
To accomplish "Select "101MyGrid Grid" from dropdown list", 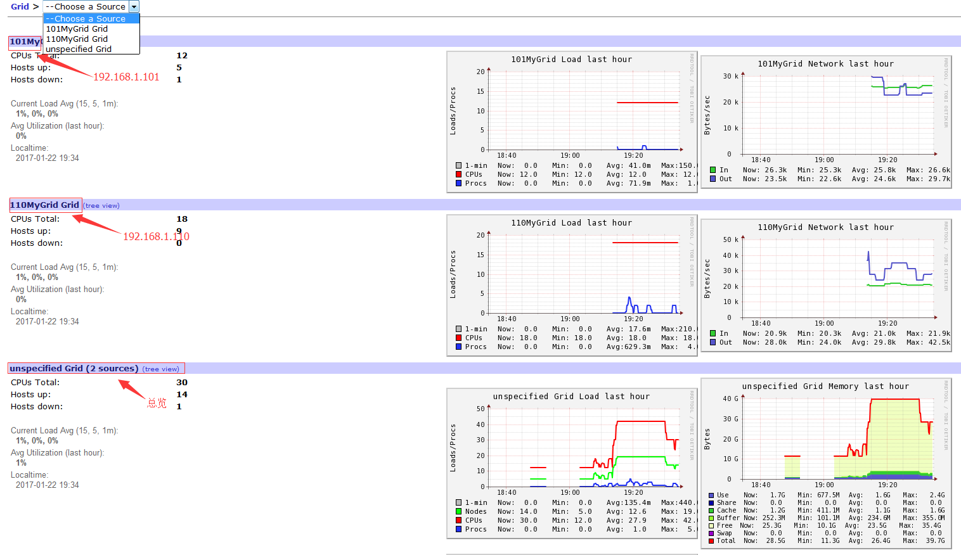I will click(x=77, y=29).
